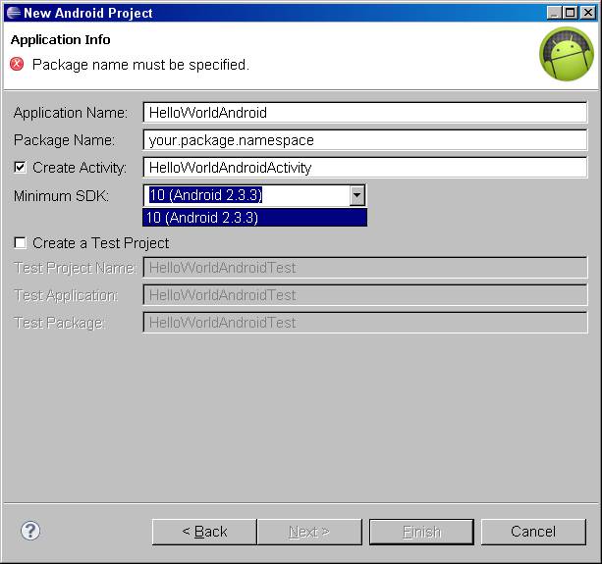Click the 'Package name must be specified.' message
Viewport: 602px width, 564px height.
(x=140, y=65)
